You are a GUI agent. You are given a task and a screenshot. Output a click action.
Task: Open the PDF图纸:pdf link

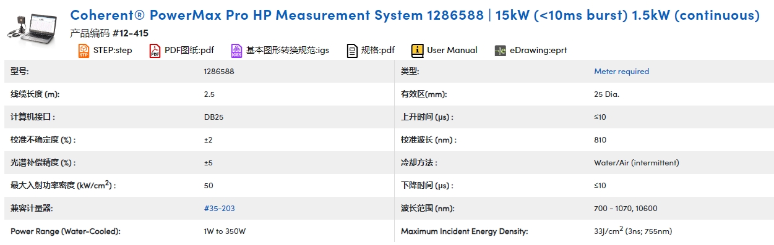[189, 51]
